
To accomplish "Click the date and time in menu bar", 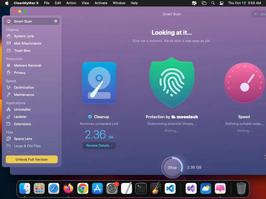I will click(x=244, y=3).
